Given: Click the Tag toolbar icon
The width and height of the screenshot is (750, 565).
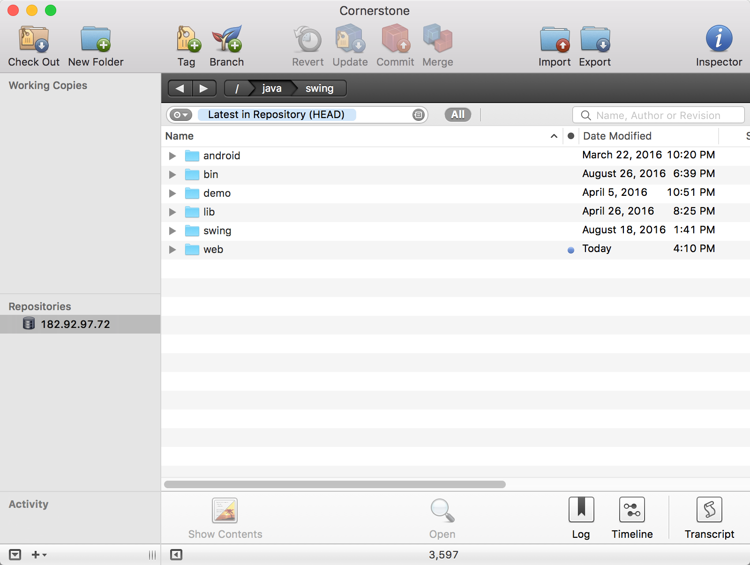Looking at the screenshot, I should pyautogui.click(x=188, y=38).
